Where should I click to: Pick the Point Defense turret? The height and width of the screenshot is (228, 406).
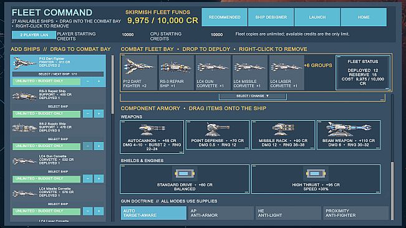pos(218,135)
